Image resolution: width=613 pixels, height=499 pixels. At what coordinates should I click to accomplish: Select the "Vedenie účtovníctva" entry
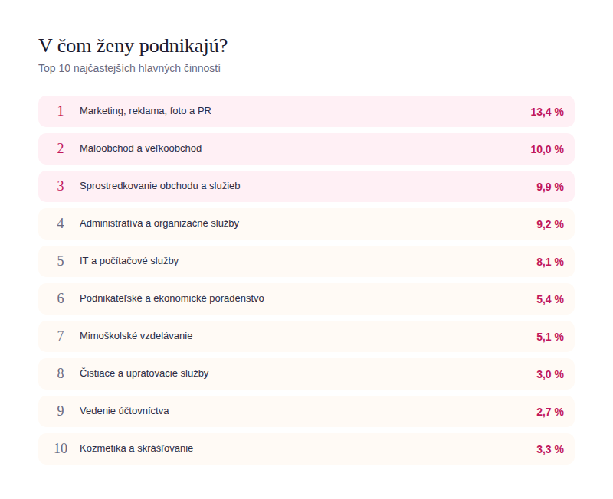(124, 411)
